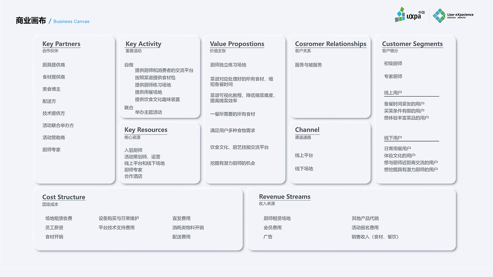Click the Cosromer Relationships heading
493x277 pixels.
point(330,44)
